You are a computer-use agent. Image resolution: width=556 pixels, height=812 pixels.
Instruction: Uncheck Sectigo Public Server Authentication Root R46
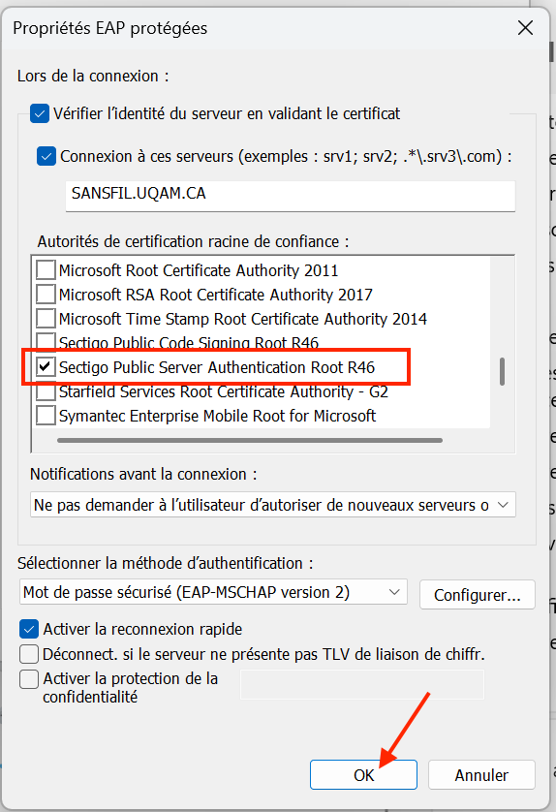coord(46,366)
